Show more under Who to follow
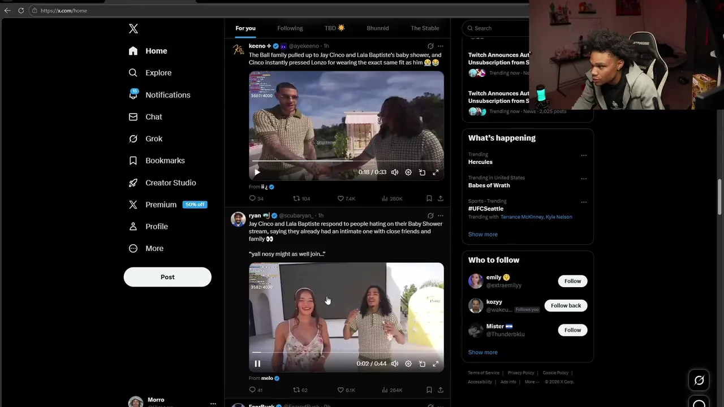 coord(483,353)
